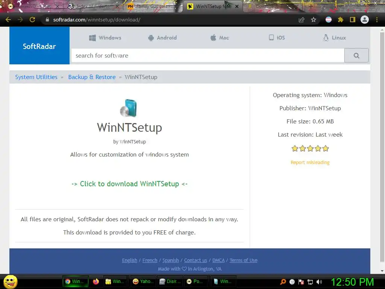The width and height of the screenshot is (385, 289).
Task: Activate Chrome Win... taskbar button
Action: (75, 281)
